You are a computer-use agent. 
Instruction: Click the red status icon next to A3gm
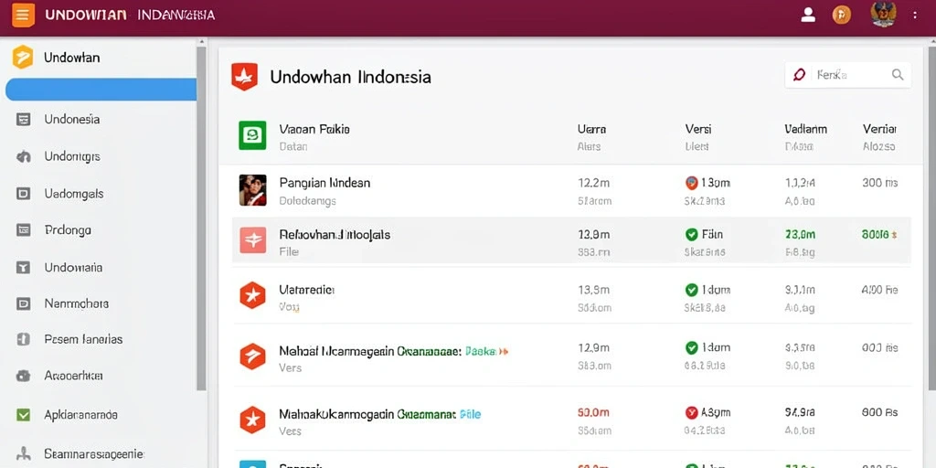tap(691, 412)
